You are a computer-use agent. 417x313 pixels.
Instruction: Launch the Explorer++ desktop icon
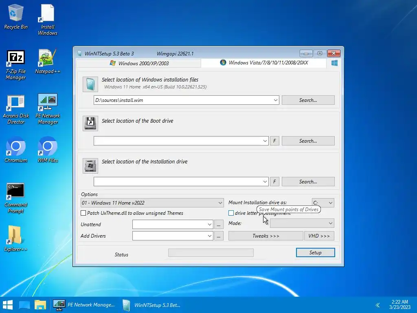[16, 238]
